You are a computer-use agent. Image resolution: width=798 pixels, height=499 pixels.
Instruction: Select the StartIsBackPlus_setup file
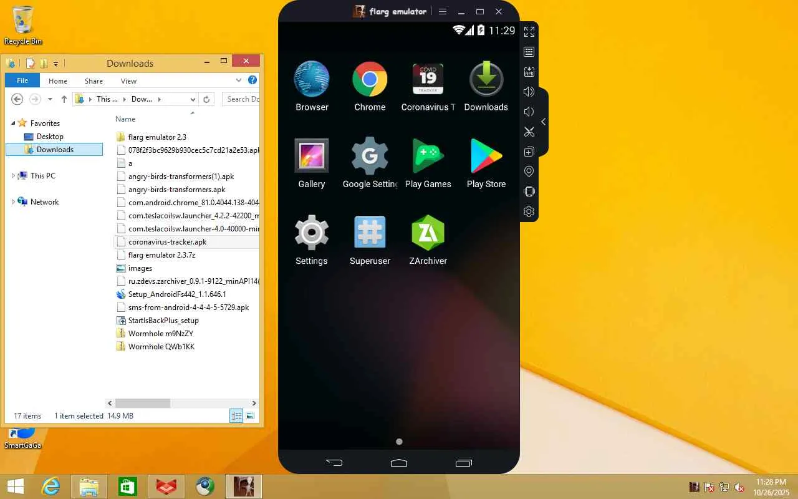click(163, 321)
